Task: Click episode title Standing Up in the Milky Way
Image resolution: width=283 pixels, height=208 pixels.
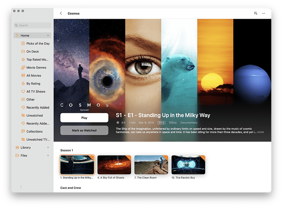Action: pyautogui.click(x=163, y=115)
